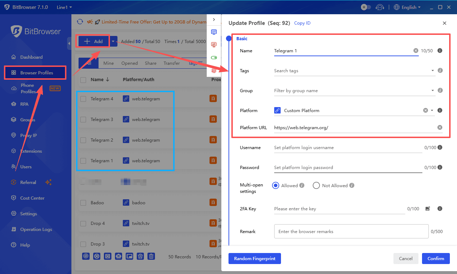Image resolution: width=457 pixels, height=274 pixels.
Task: Open Proxy IP in the sidebar
Action: 28,135
